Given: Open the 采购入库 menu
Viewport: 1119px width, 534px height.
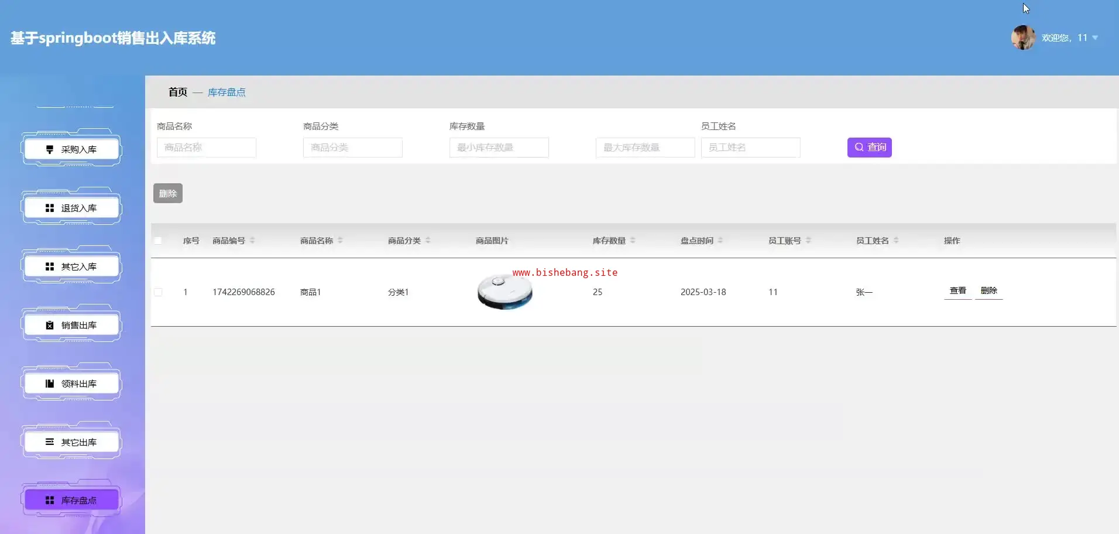Looking at the screenshot, I should [71, 150].
